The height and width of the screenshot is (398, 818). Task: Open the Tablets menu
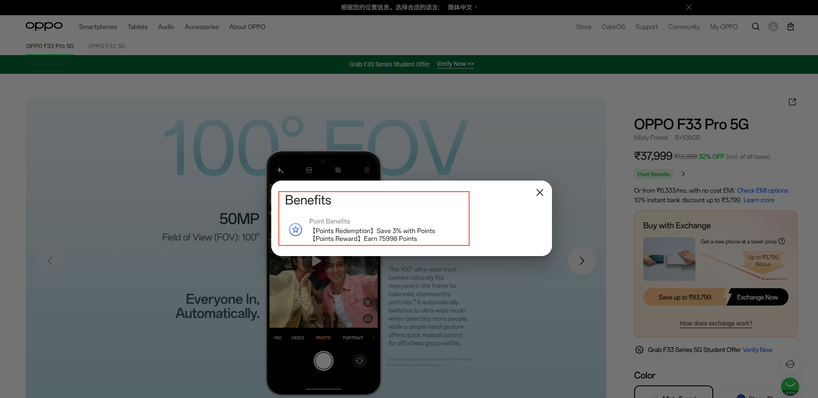[x=138, y=27]
